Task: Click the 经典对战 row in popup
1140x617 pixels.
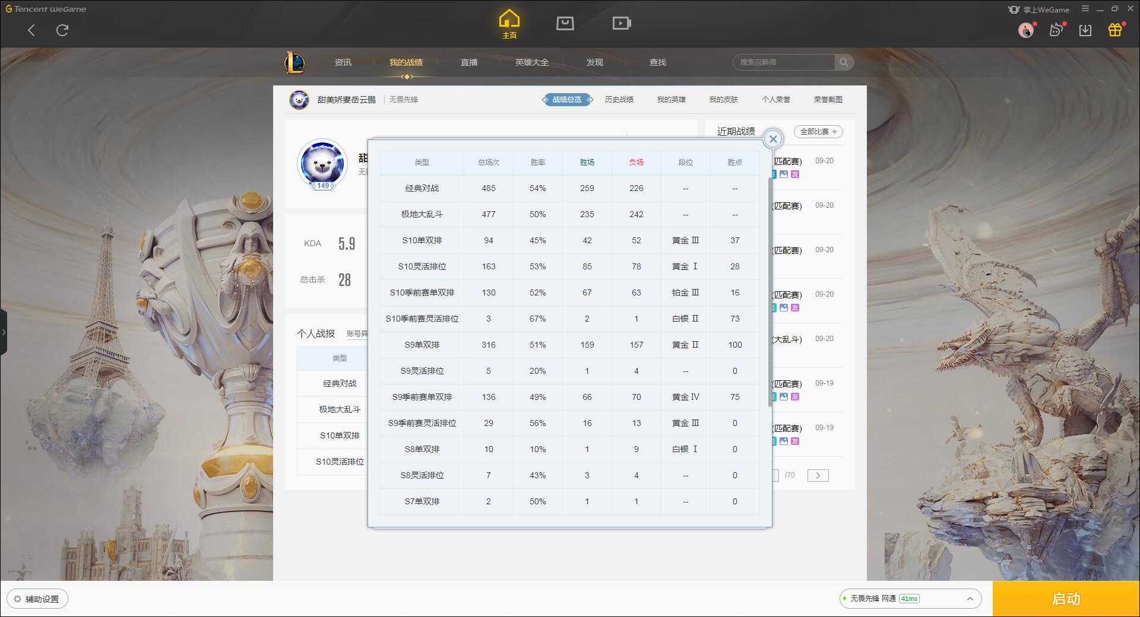Action: point(570,188)
